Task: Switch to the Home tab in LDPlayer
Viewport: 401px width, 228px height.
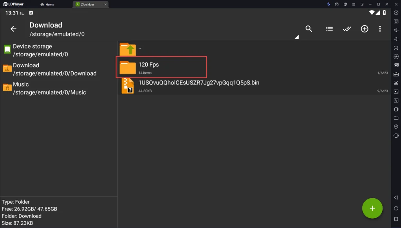Action: 47,4
